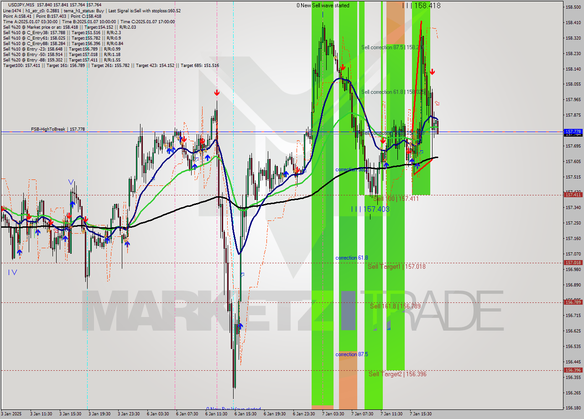
Task: Click the 'Sell 161.8 | 156.789' label
Action: pos(395,306)
